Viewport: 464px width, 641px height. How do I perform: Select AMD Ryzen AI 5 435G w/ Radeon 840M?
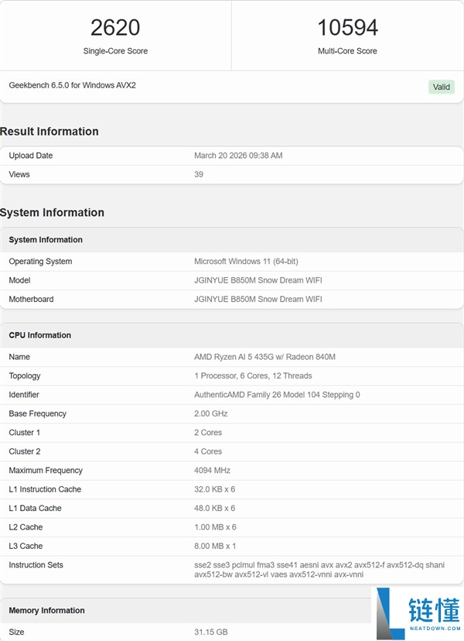tap(264, 356)
